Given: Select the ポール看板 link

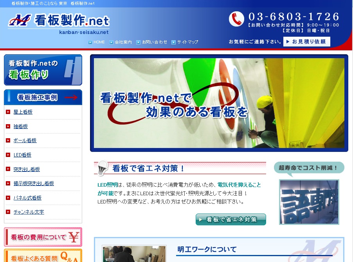Looking at the screenshot, I should 25,141.
